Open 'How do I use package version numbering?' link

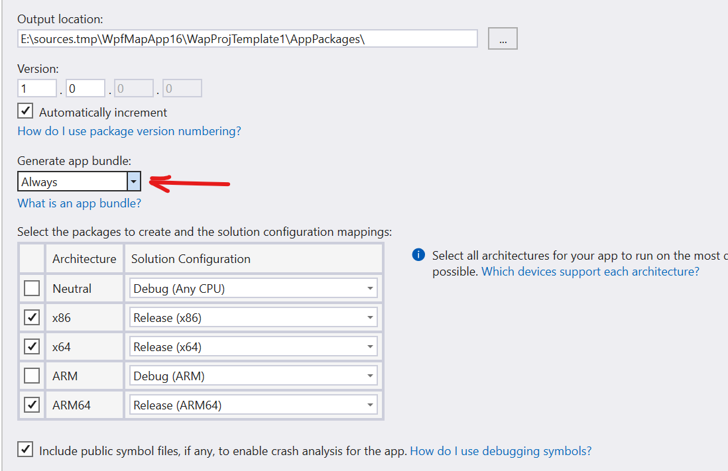coord(129,131)
